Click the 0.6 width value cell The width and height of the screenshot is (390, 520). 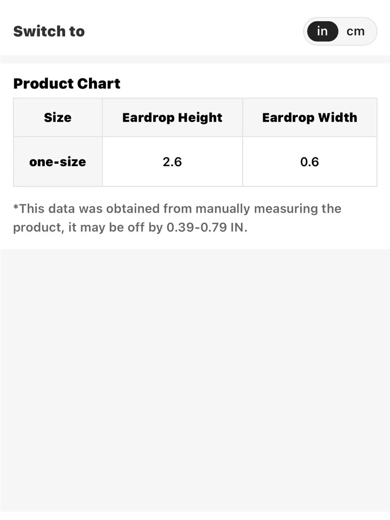(310, 162)
